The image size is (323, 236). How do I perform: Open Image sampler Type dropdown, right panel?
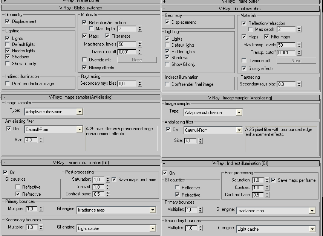(x=213, y=112)
